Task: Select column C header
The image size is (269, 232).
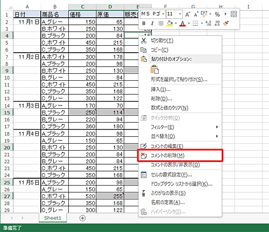Action: click(82, 7)
